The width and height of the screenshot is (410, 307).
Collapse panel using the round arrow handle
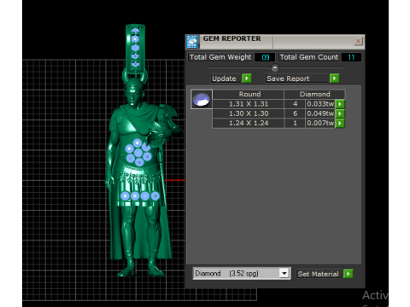point(275,67)
